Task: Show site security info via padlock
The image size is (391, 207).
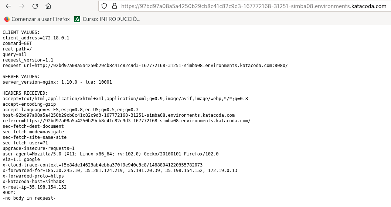Action: pos(114,6)
